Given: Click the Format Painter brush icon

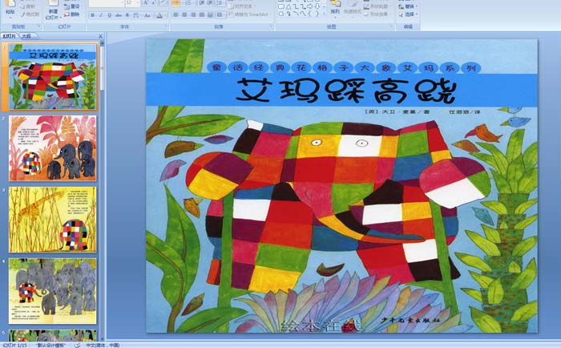Looking at the screenshot, I should [22, 14].
